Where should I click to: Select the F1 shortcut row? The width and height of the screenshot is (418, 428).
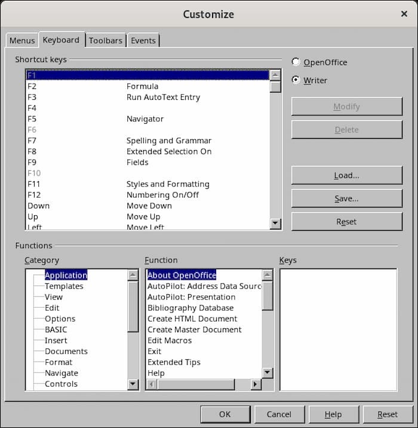pyautogui.click(x=147, y=75)
